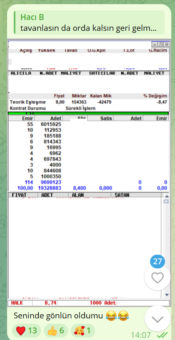Screen dimensions: 175x340
Task: Click the 19328883 total value
Action: tap(49, 188)
